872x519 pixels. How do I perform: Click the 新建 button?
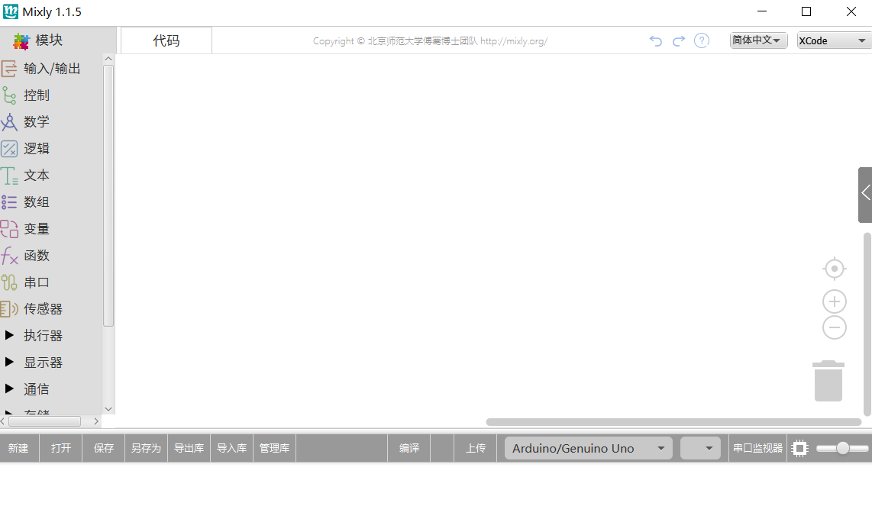[18, 449]
